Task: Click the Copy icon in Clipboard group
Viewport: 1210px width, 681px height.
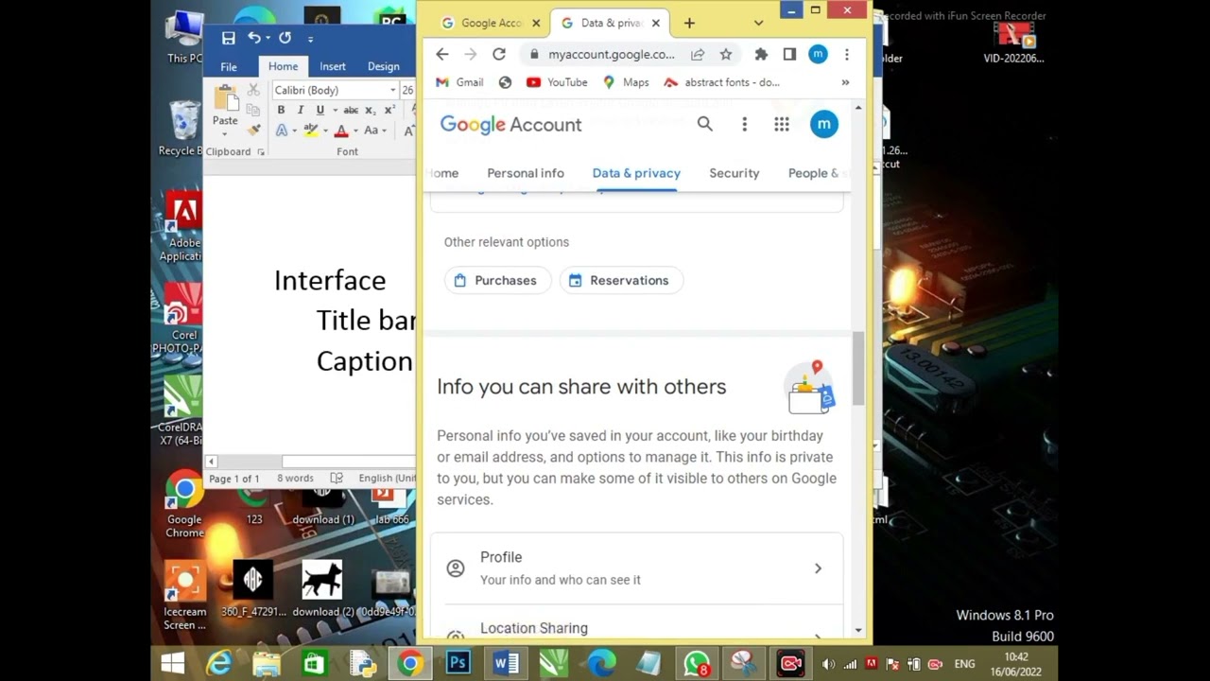Action: (253, 110)
